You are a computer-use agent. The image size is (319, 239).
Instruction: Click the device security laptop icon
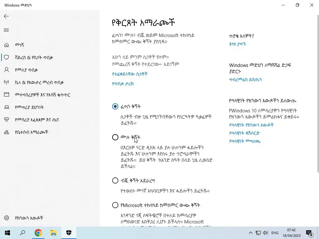click(7, 107)
